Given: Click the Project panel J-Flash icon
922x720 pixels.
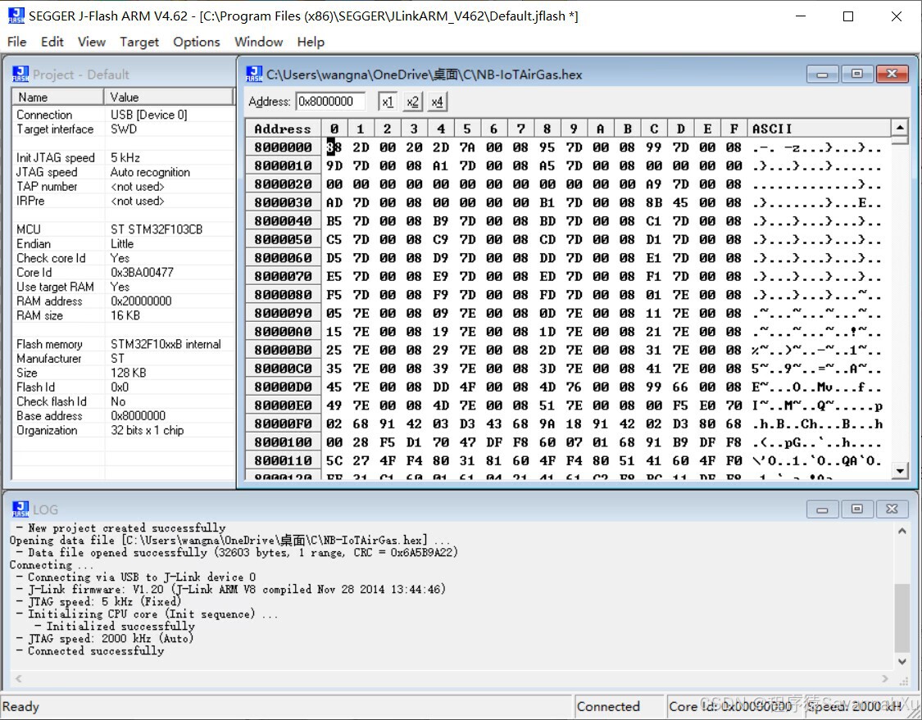Looking at the screenshot, I should coord(20,74).
